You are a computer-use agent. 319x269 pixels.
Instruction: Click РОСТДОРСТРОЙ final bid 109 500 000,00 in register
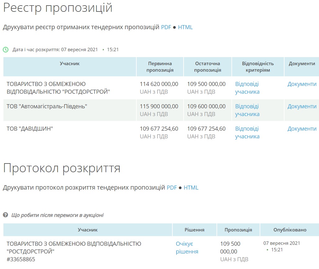click(206, 84)
